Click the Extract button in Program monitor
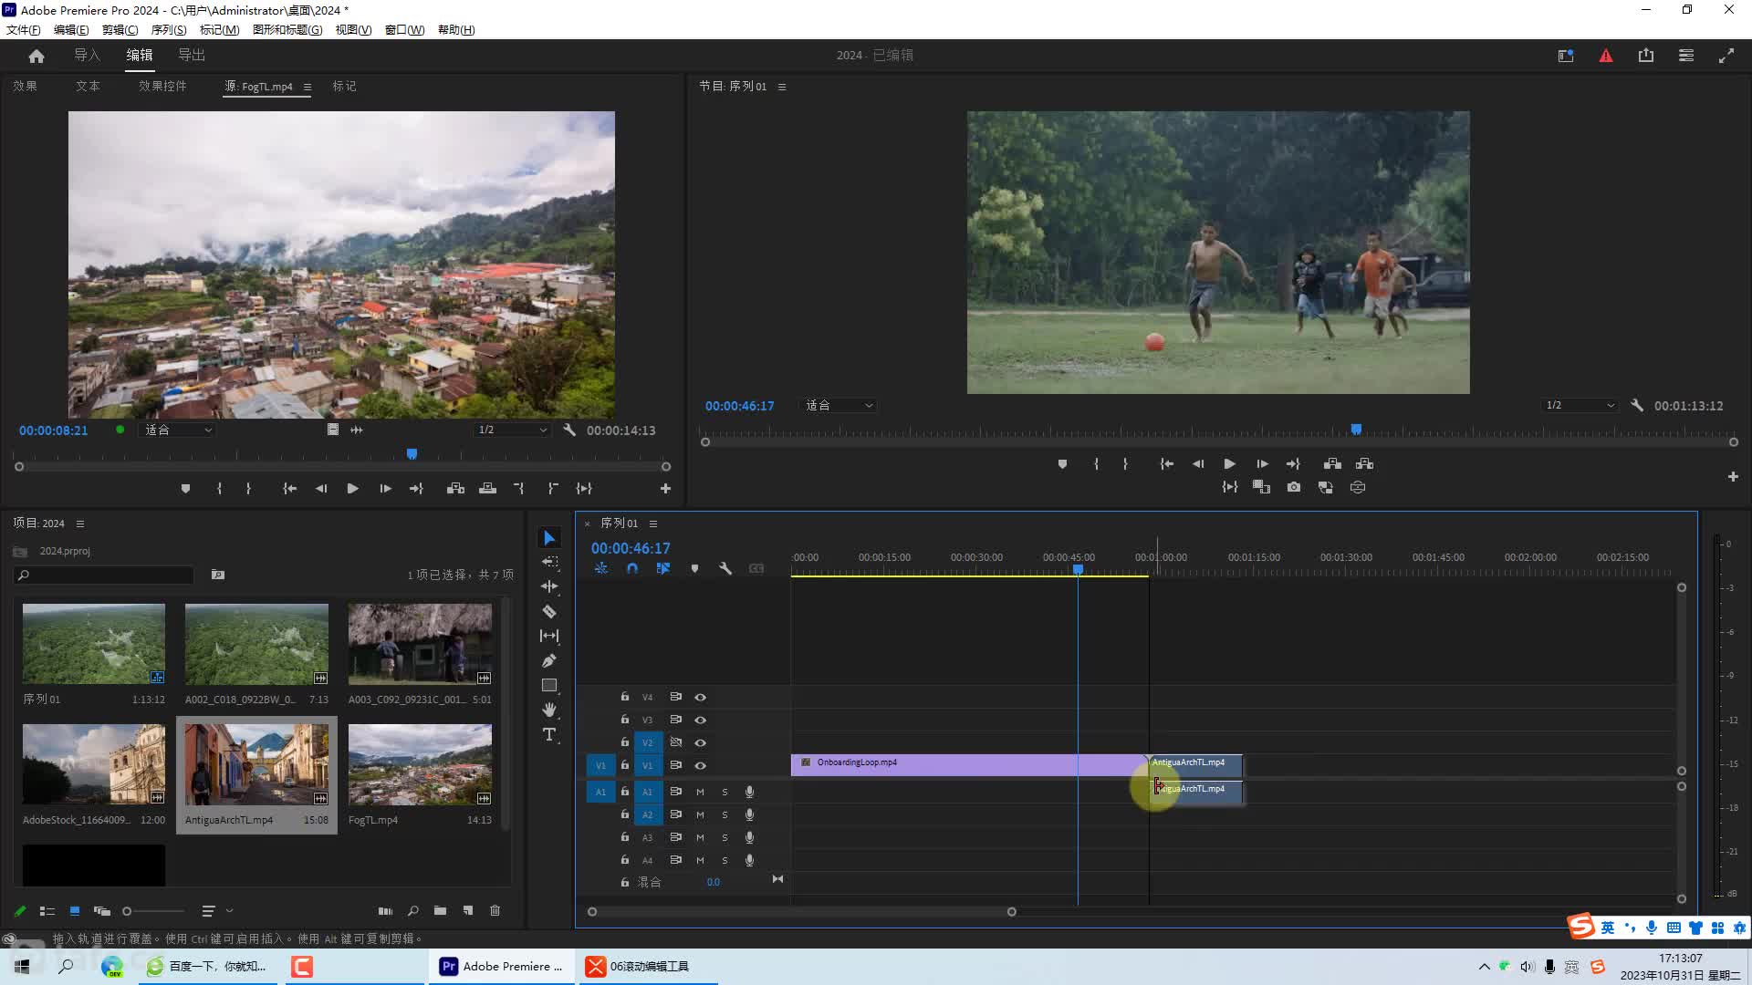Viewport: 1752px width, 985px height. pos(1365,464)
